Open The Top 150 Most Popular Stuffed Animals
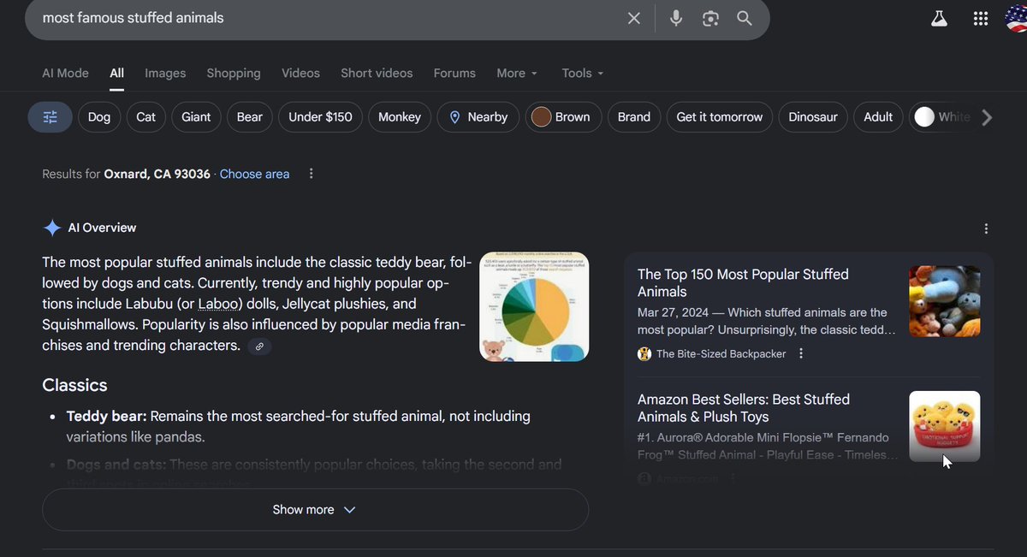Screen dimensions: 1027x557 point(743,283)
